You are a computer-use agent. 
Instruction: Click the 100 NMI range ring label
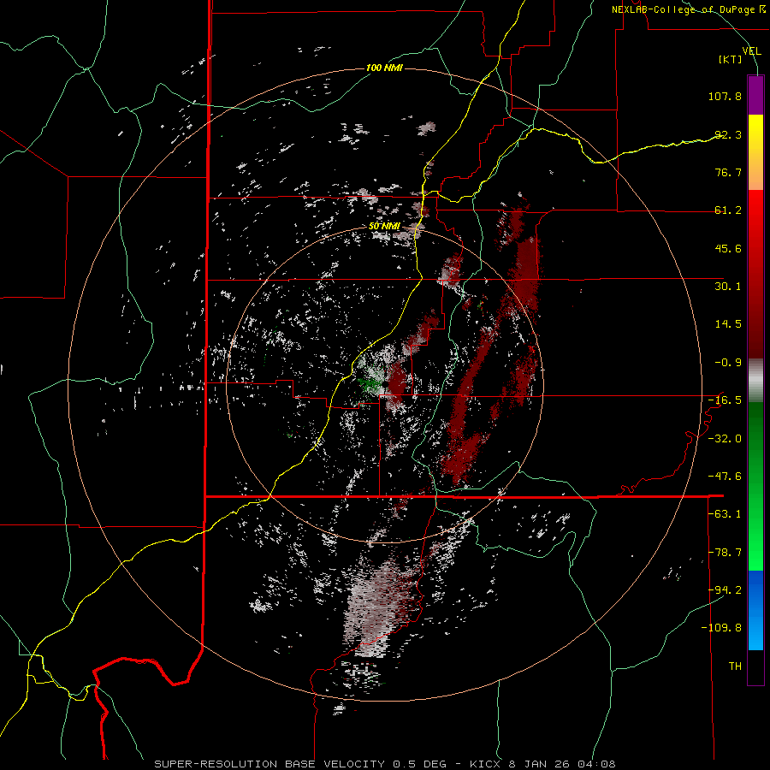click(384, 68)
